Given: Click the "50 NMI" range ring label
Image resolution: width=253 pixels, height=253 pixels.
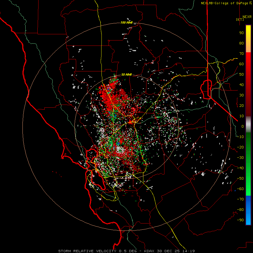Looking at the screenshot, I should tap(126, 74).
